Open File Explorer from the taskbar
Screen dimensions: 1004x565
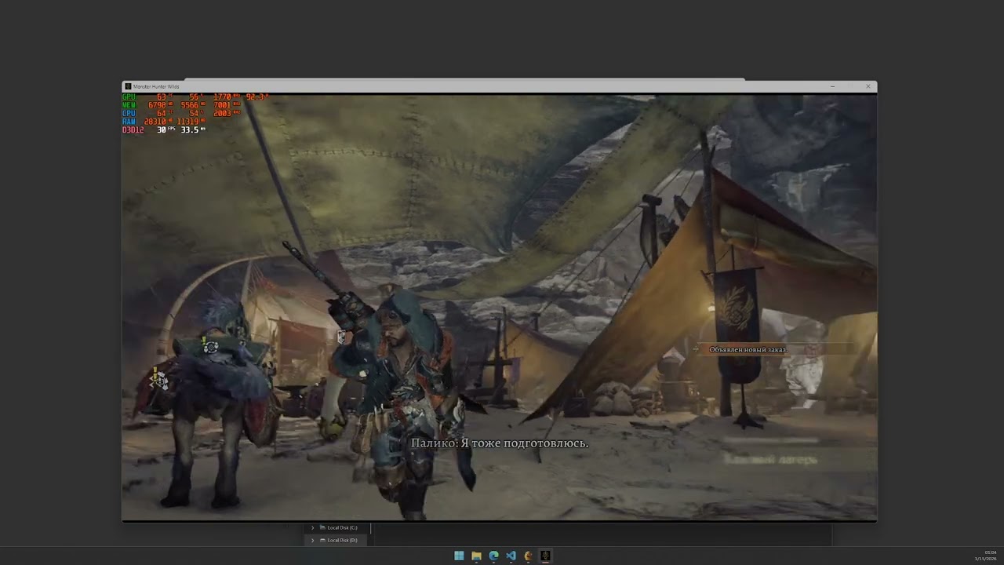[476, 556]
